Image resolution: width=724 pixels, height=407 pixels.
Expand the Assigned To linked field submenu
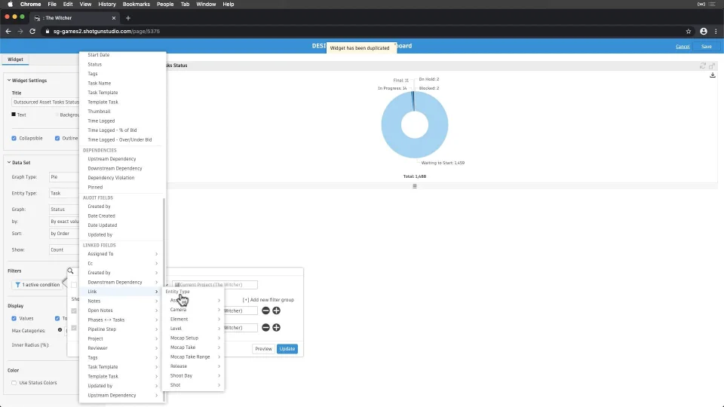point(122,254)
